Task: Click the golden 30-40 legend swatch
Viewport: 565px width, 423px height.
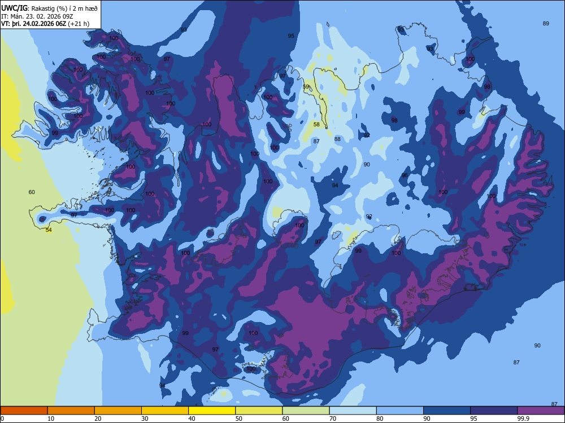Action: (x=165, y=411)
